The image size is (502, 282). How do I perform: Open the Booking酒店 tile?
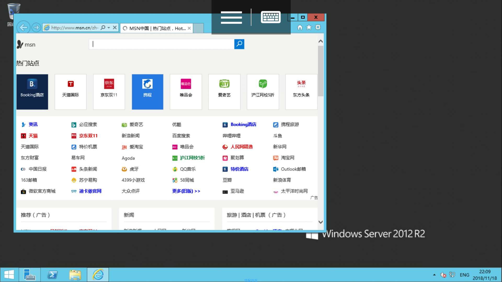coord(32,92)
